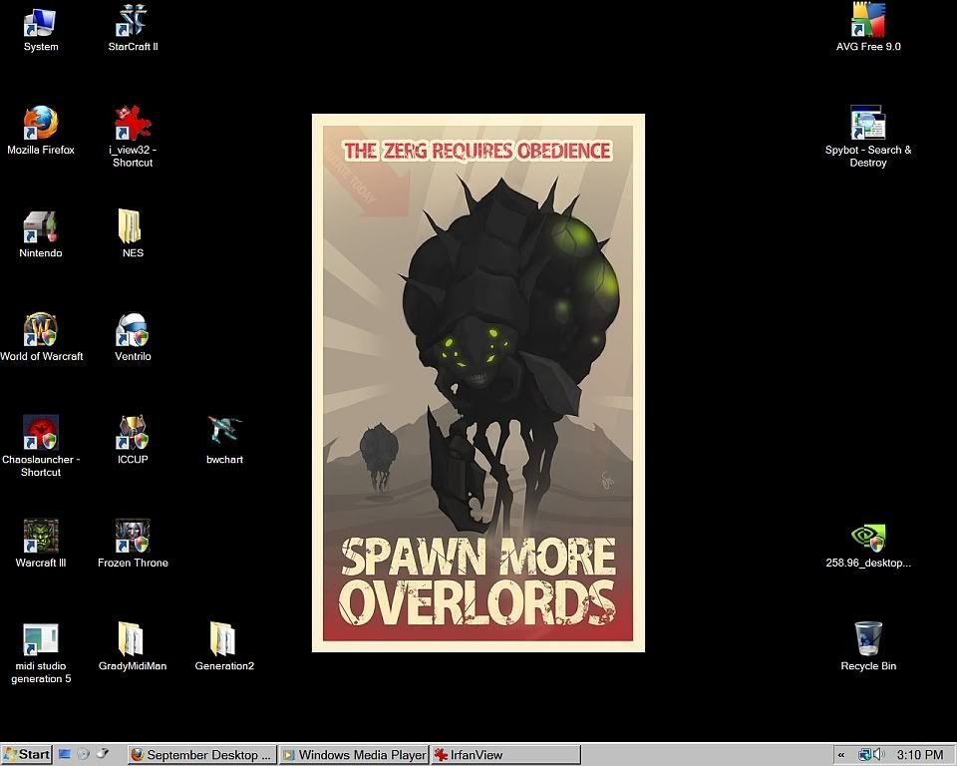Click the Start button
This screenshot has width=957, height=766.
pyautogui.click(x=27, y=755)
